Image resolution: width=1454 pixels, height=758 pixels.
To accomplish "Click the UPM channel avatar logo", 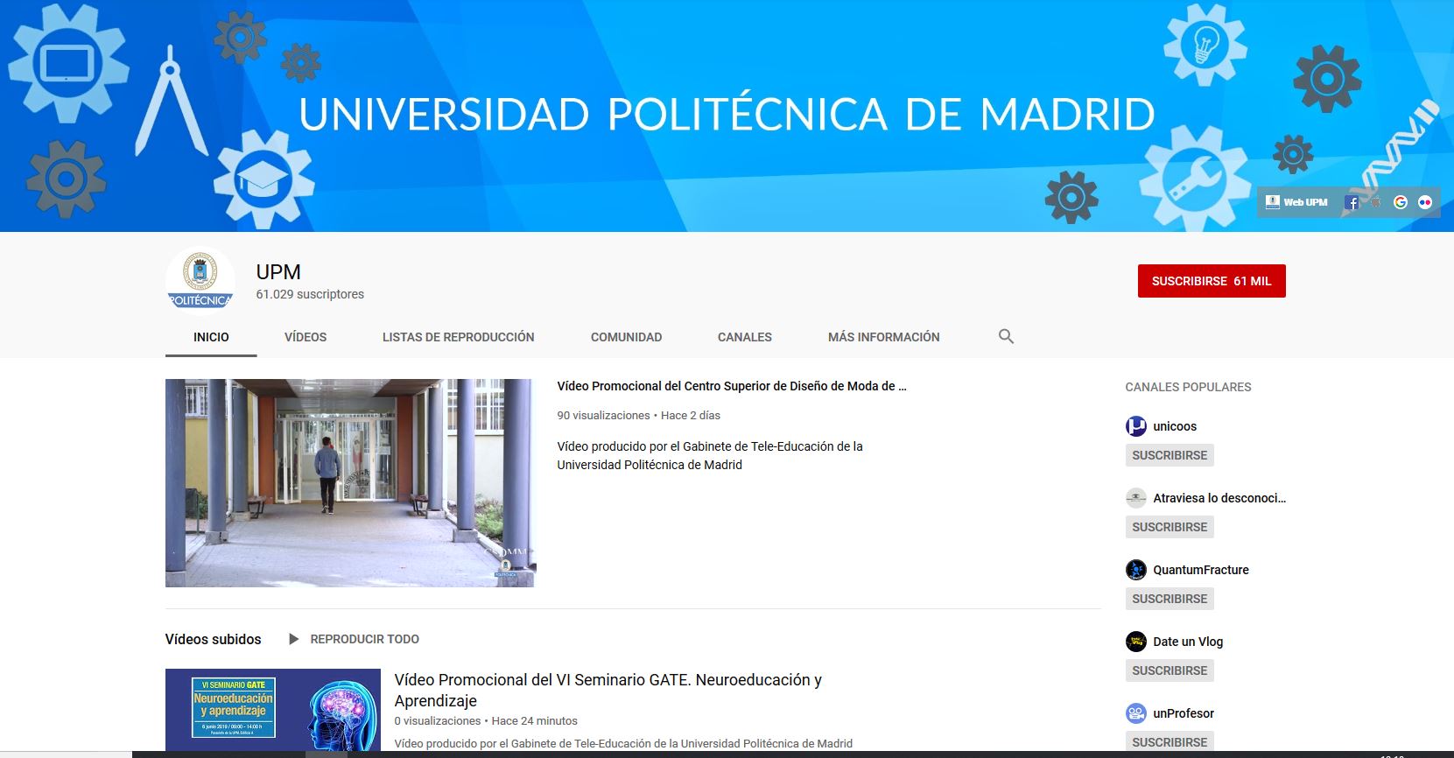I will coord(200,279).
